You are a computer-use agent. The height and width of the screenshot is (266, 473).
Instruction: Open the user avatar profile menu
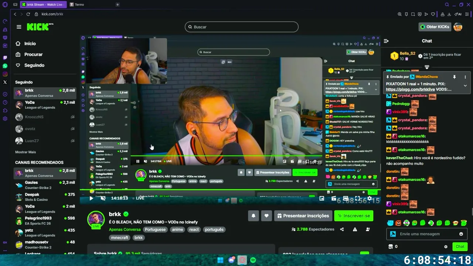click(458, 27)
